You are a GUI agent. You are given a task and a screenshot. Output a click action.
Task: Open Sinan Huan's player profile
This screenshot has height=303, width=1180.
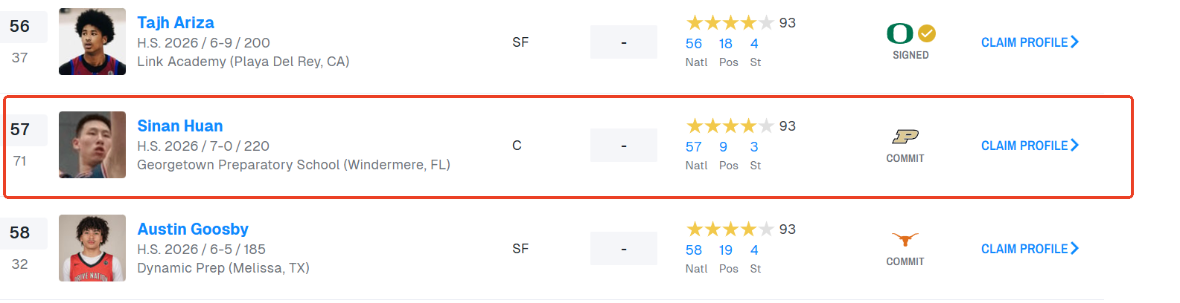pyautogui.click(x=180, y=126)
